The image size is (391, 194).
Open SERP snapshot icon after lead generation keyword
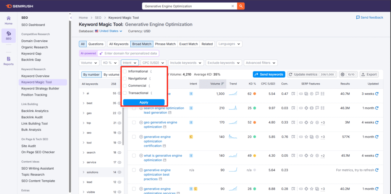(170, 113)
